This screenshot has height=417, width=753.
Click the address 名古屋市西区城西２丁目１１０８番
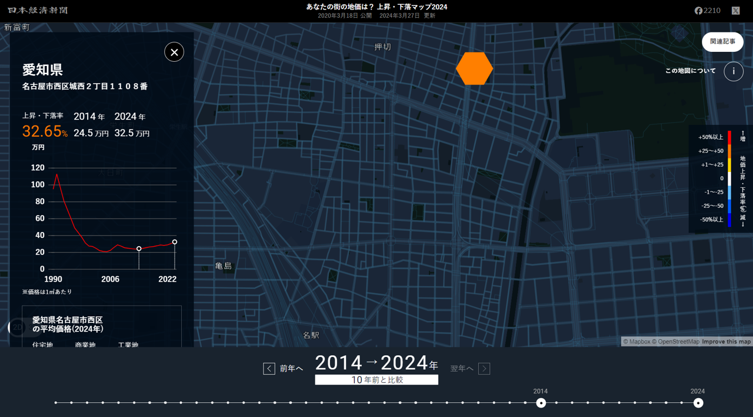[85, 87]
